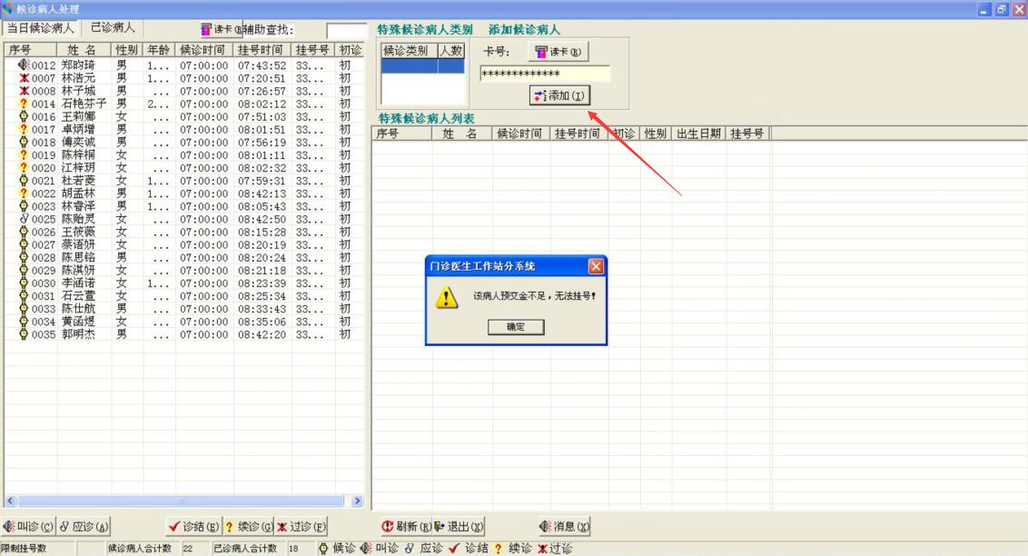Select registration time 08:42:13
Screen dimensions: 1028x556
[x=262, y=194]
